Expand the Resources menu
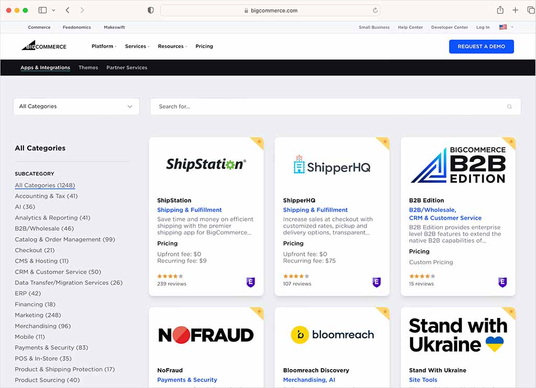Screen dimensions: 536x388 coord(172,46)
